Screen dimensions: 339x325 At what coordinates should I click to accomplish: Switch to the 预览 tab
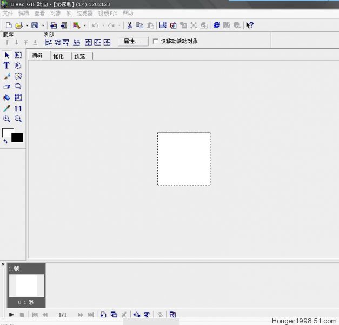tap(79, 56)
